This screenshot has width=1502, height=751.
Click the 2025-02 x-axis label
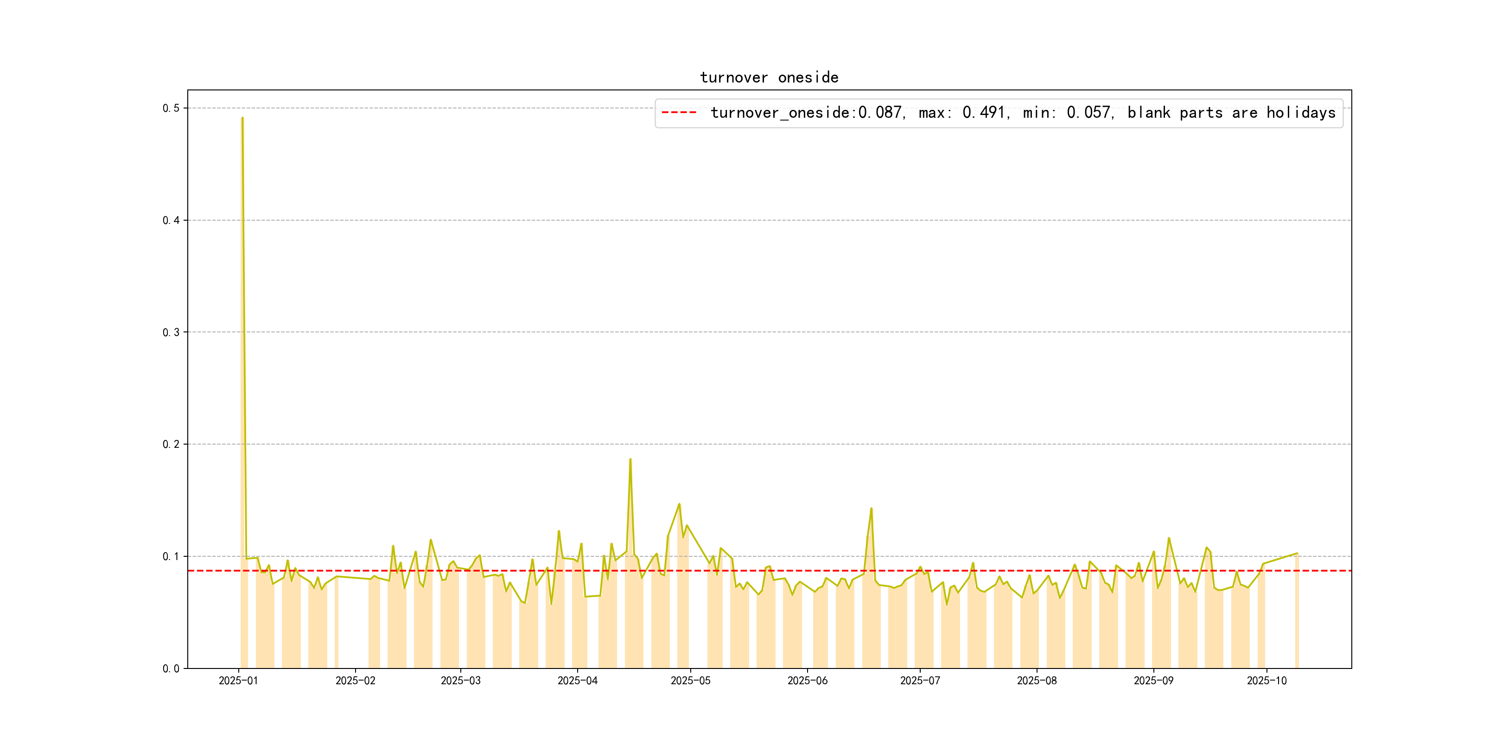[355, 681]
